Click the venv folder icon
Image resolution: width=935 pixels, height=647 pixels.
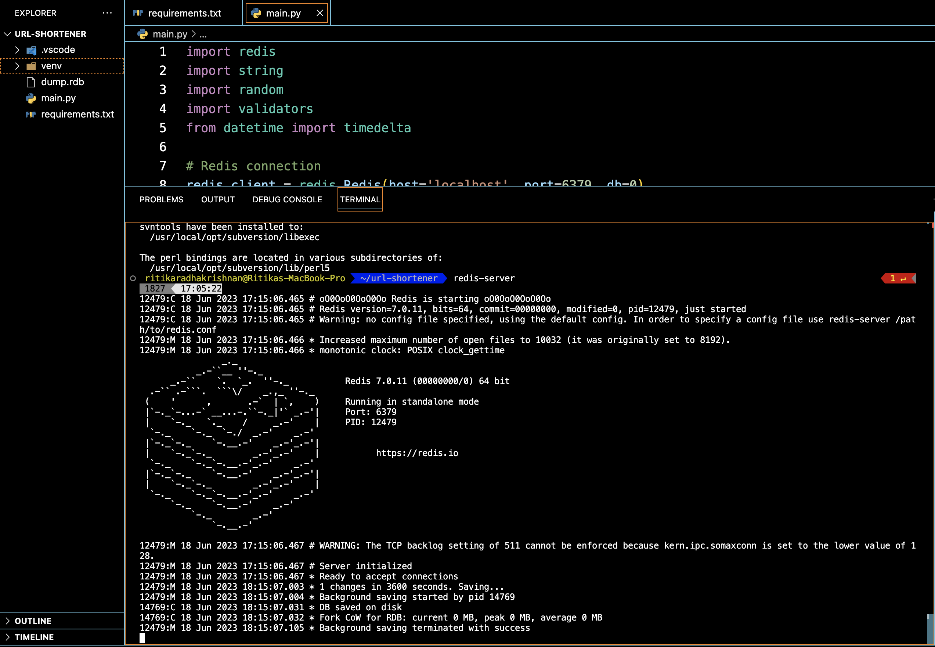click(x=31, y=66)
